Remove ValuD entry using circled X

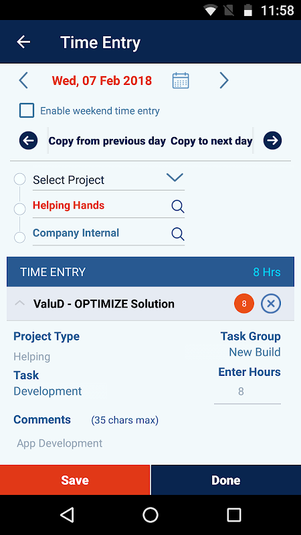(271, 304)
